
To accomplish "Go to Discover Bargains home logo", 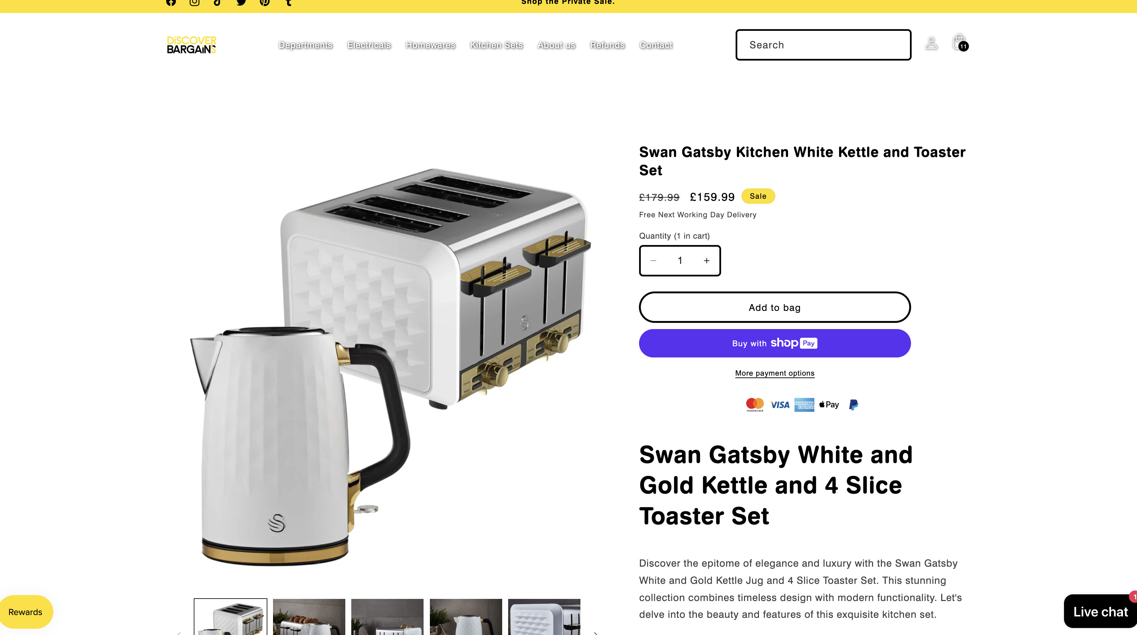I will [191, 45].
